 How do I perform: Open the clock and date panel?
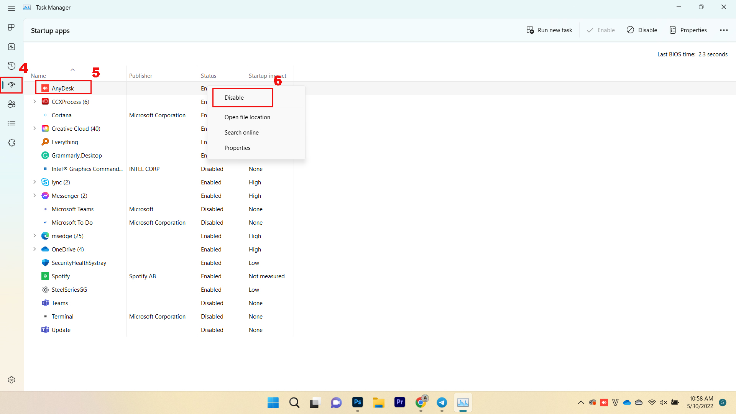tap(700, 402)
